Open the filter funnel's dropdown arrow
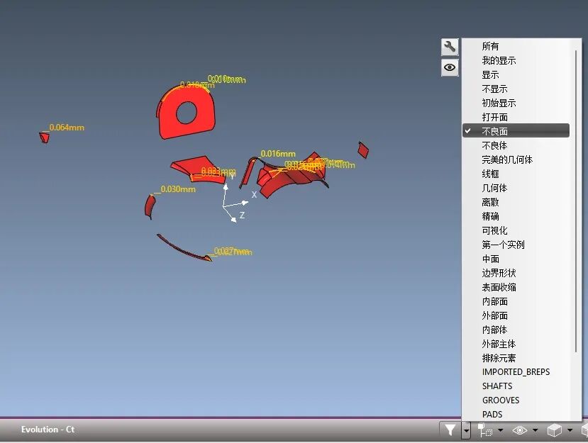This screenshot has width=588, height=443. point(466,430)
